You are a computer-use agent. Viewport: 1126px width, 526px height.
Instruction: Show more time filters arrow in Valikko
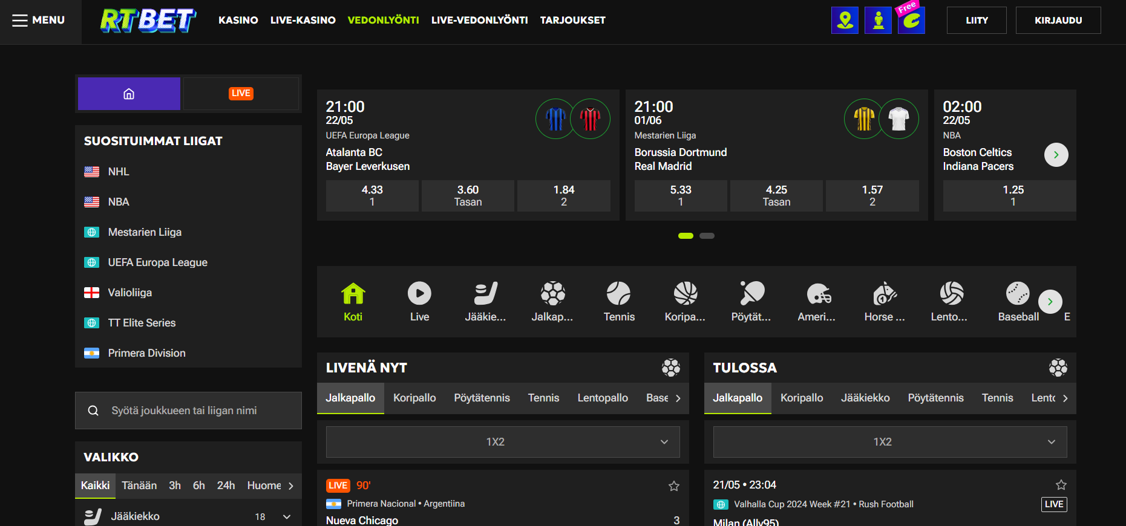point(291,486)
